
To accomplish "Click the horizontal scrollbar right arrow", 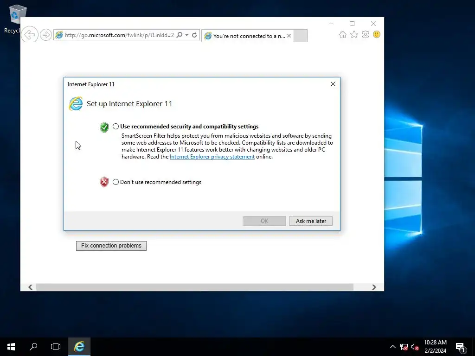I will [374, 287].
